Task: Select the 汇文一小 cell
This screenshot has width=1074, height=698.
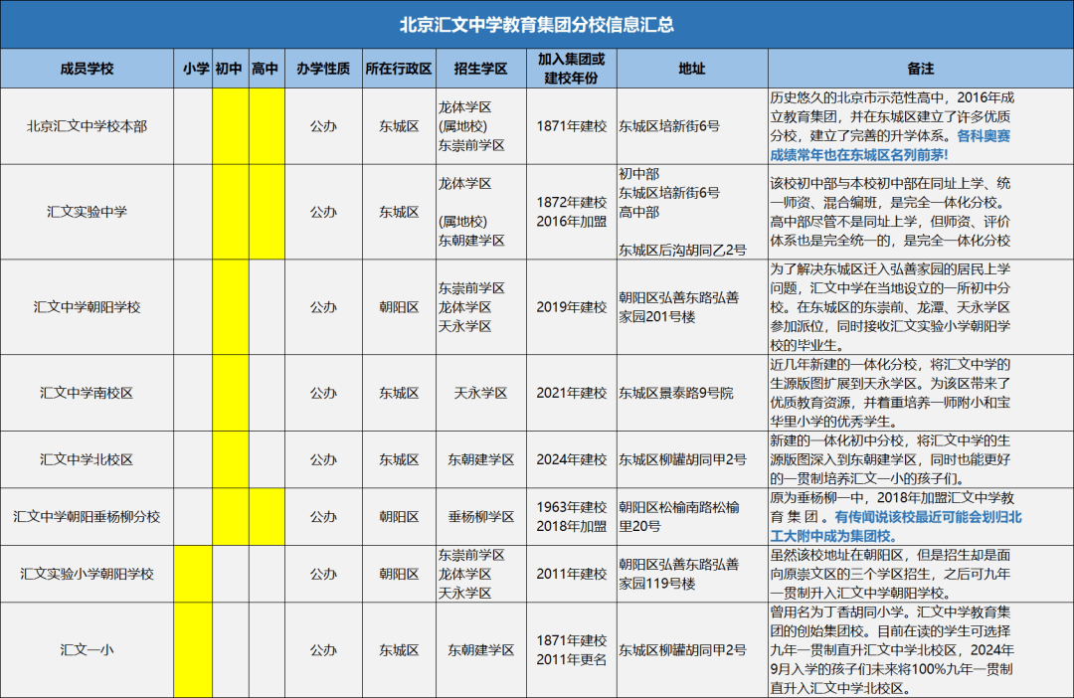Action: click(87, 650)
